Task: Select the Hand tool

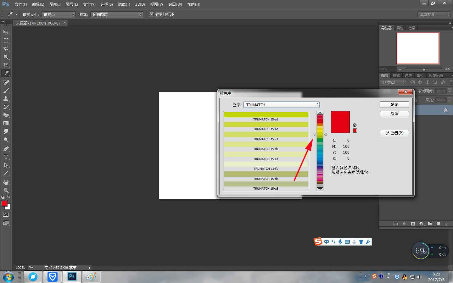Action: tap(6, 182)
